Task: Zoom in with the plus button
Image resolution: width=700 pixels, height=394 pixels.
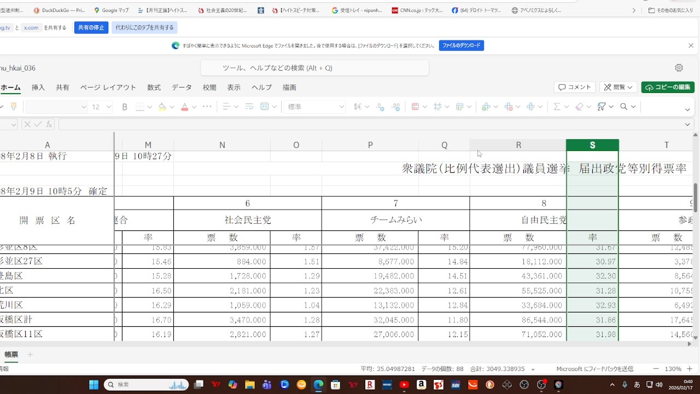Action: pyautogui.click(x=690, y=369)
